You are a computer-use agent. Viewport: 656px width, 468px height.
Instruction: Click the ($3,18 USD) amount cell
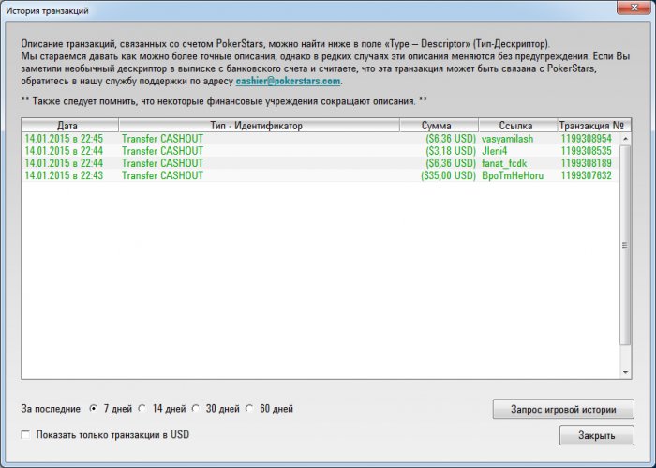coord(451,151)
